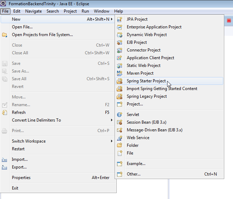Image resolution: width=233 pixels, height=199 pixels.
Task: Choose Refresh in the File menu
Action: [58, 112]
